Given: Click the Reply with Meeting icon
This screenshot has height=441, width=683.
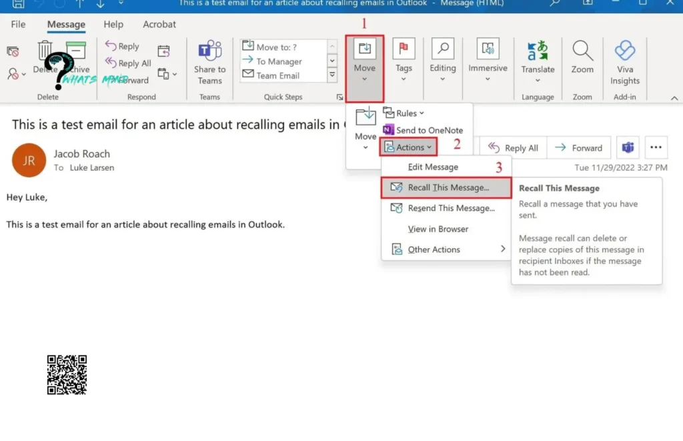Looking at the screenshot, I should 164,51.
